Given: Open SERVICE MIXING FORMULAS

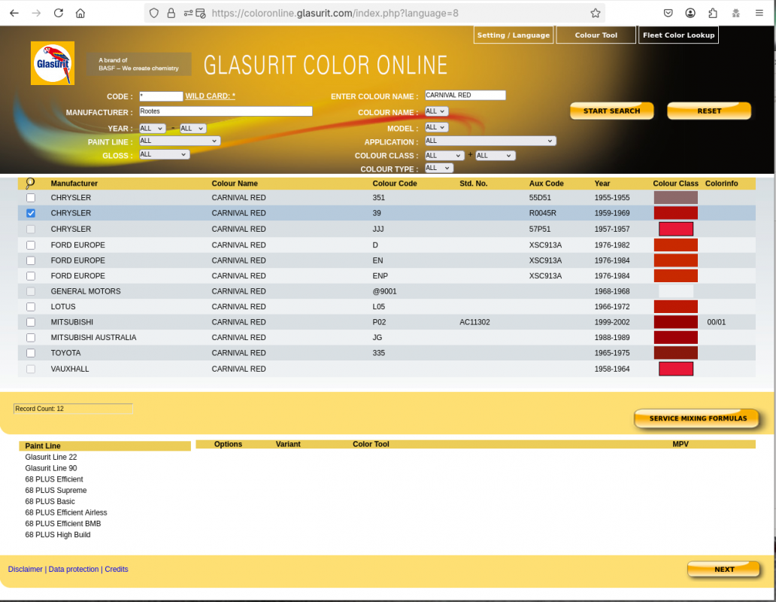Looking at the screenshot, I should pyautogui.click(x=698, y=418).
